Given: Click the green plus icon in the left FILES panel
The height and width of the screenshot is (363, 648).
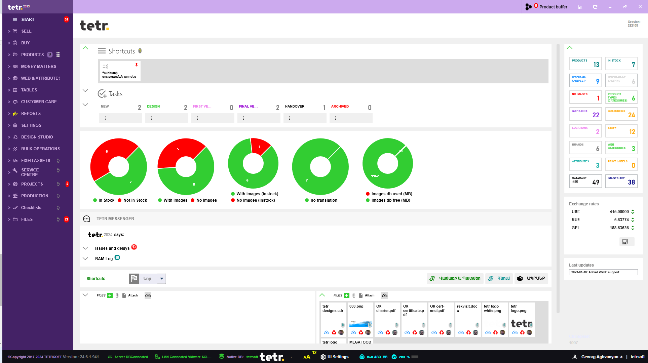Looking at the screenshot, I should point(110,295).
